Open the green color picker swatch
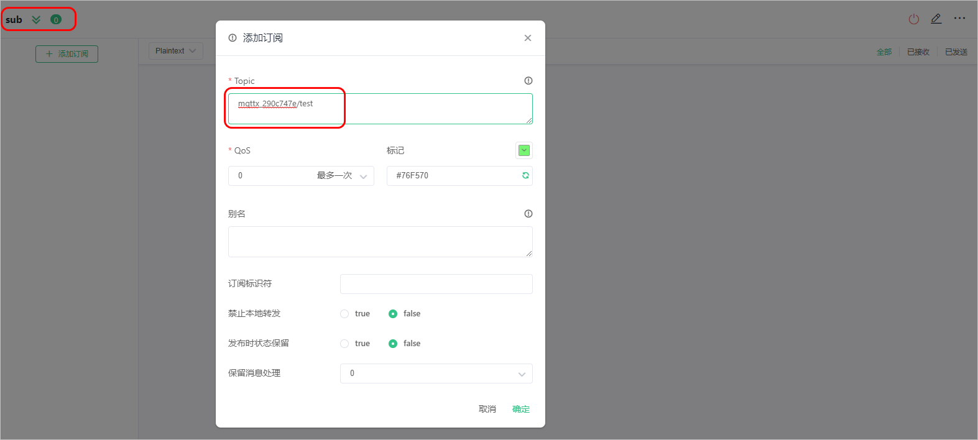978x440 pixels. (524, 150)
